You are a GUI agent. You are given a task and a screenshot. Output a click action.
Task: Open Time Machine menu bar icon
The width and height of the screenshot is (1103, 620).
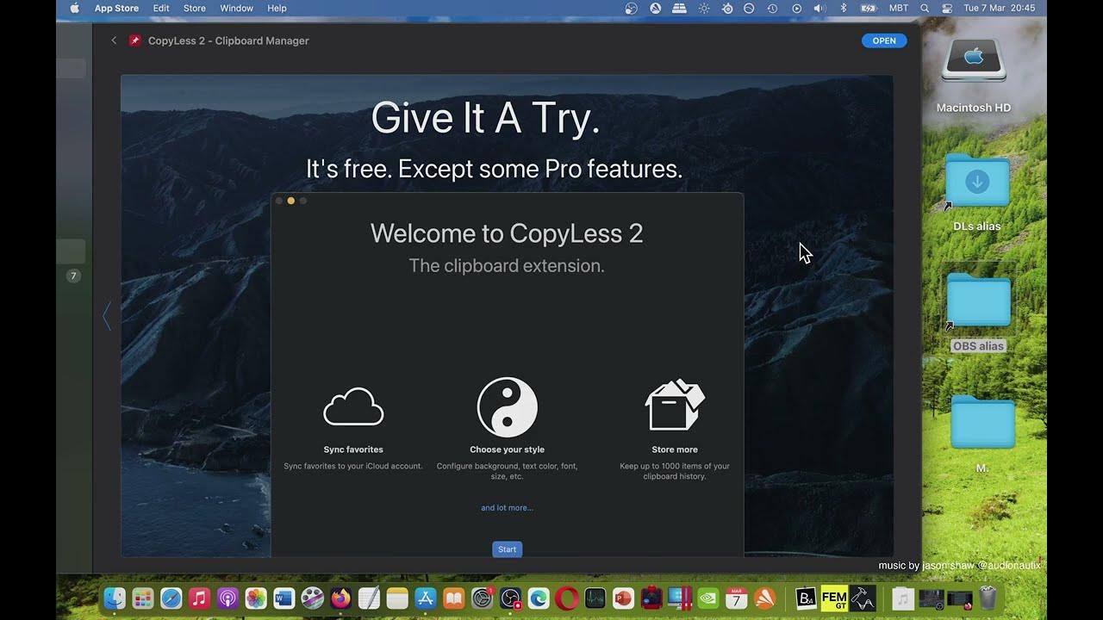point(772,8)
